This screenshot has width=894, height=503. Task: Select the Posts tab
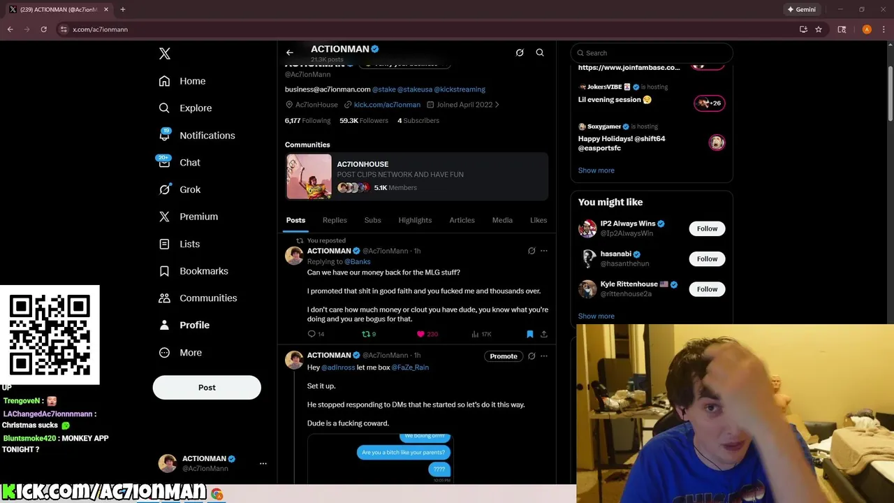[295, 220]
